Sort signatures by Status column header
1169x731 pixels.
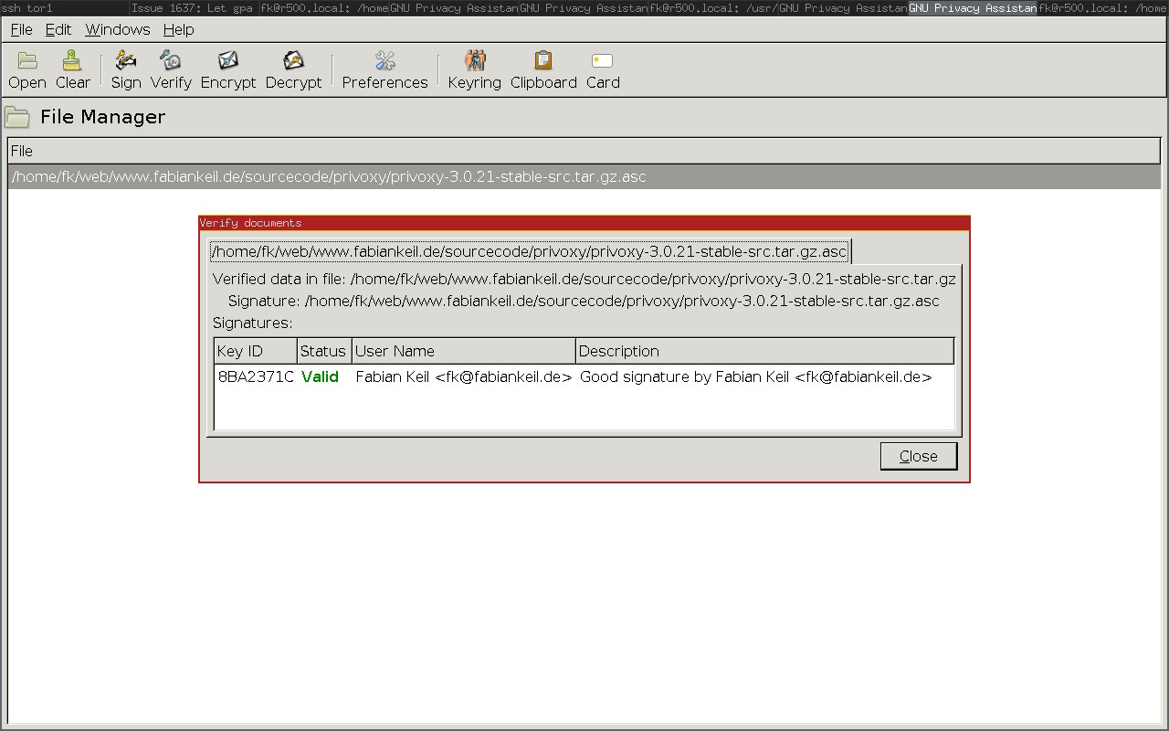tap(323, 351)
